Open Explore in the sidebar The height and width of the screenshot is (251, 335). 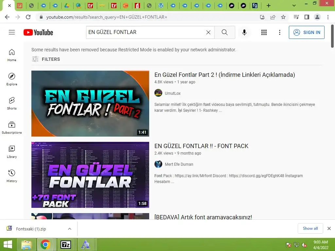12,79
